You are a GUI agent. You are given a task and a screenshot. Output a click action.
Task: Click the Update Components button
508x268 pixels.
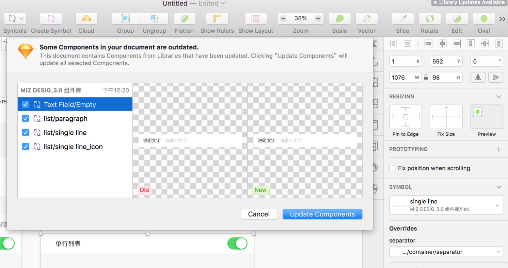(322, 214)
